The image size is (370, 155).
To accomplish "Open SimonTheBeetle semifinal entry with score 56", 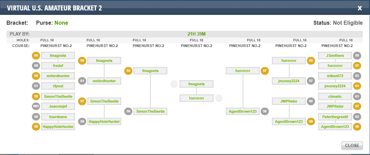I will point(151,111).
